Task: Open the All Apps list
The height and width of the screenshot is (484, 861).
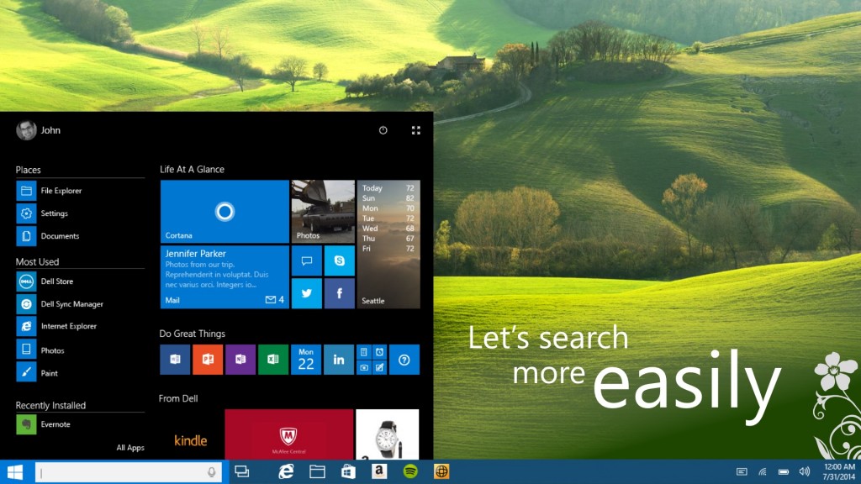Action: pos(130,448)
